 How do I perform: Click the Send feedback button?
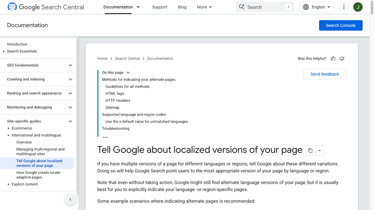(325, 74)
